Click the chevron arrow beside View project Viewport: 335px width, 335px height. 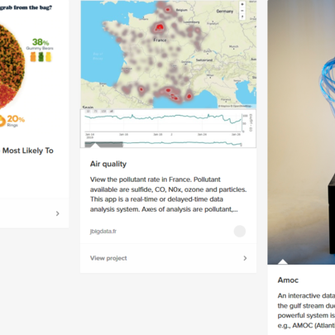tap(245, 258)
